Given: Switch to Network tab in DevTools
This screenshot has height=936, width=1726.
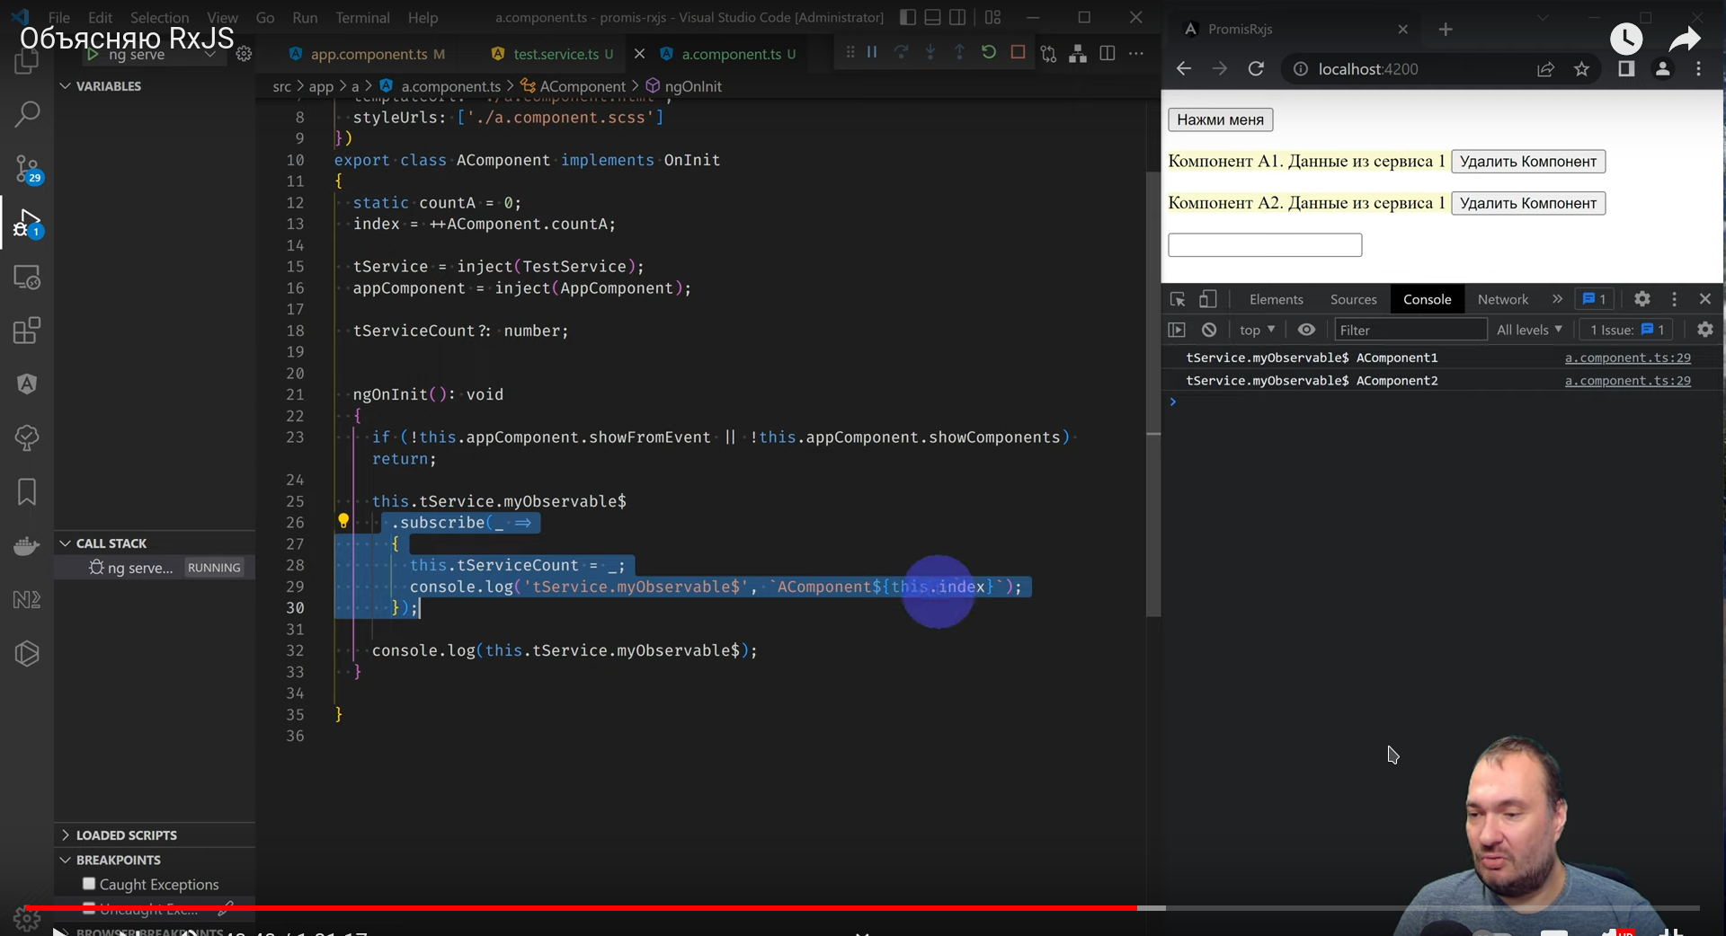Looking at the screenshot, I should pyautogui.click(x=1502, y=299).
